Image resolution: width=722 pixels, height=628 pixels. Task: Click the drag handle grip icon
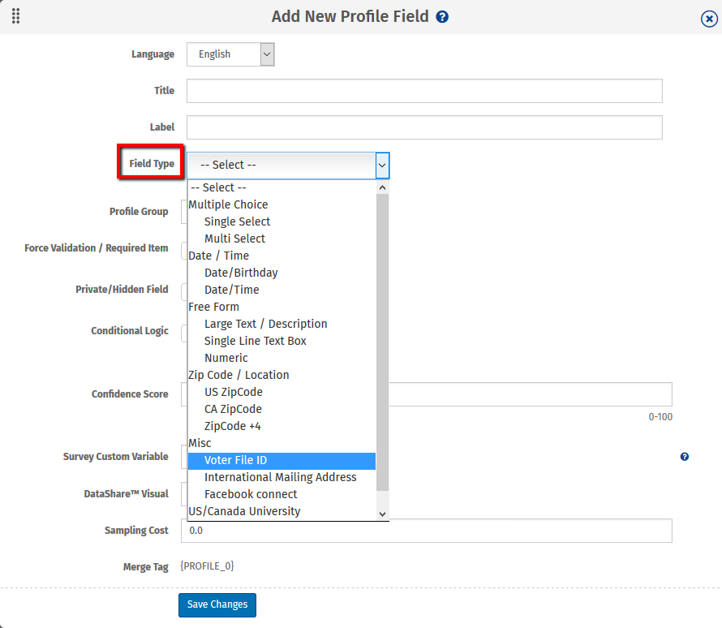coord(16,16)
